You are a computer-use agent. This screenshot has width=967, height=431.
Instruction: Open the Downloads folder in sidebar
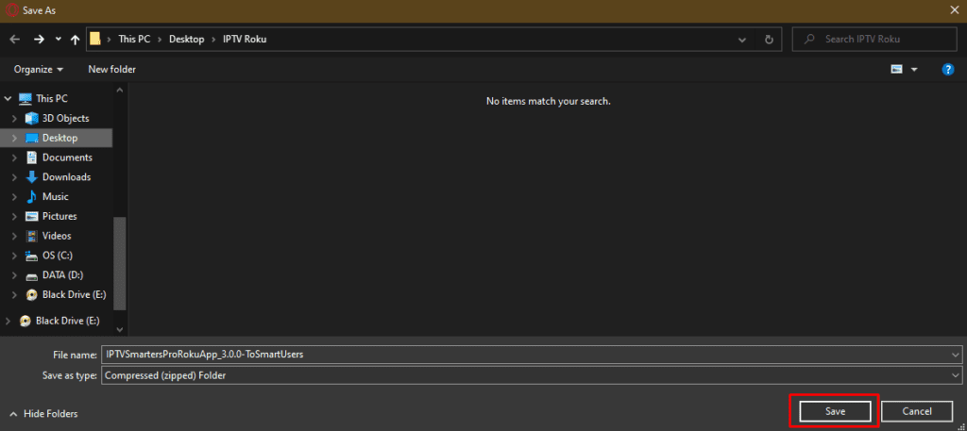(x=66, y=177)
